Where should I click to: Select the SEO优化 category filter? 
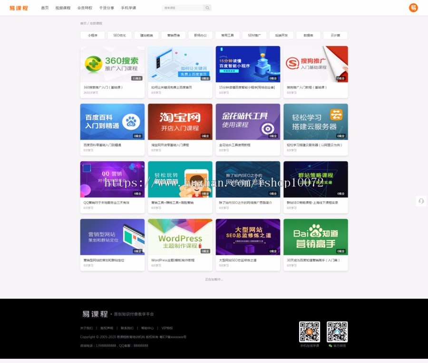(x=119, y=36)
